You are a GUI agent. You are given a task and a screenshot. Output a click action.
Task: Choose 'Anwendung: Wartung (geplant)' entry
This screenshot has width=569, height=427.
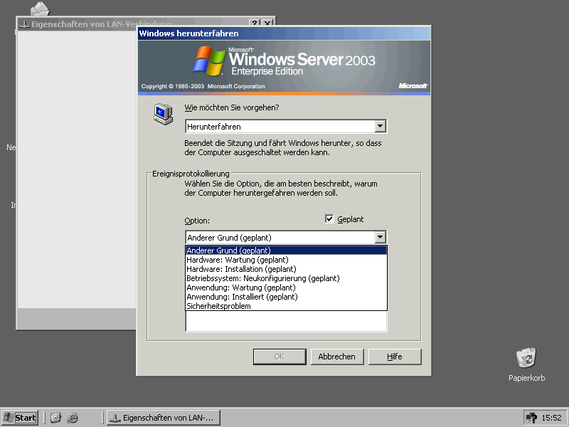286,288
